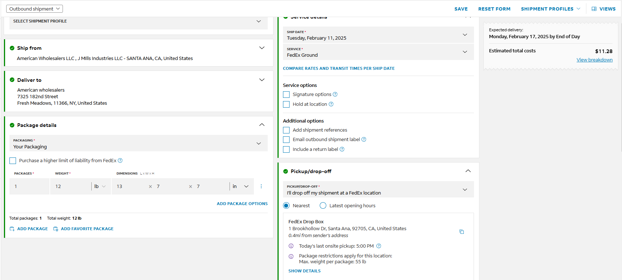Click Show Details for drop box
This screenshot has height=280, width=622.
click(304, 271)
